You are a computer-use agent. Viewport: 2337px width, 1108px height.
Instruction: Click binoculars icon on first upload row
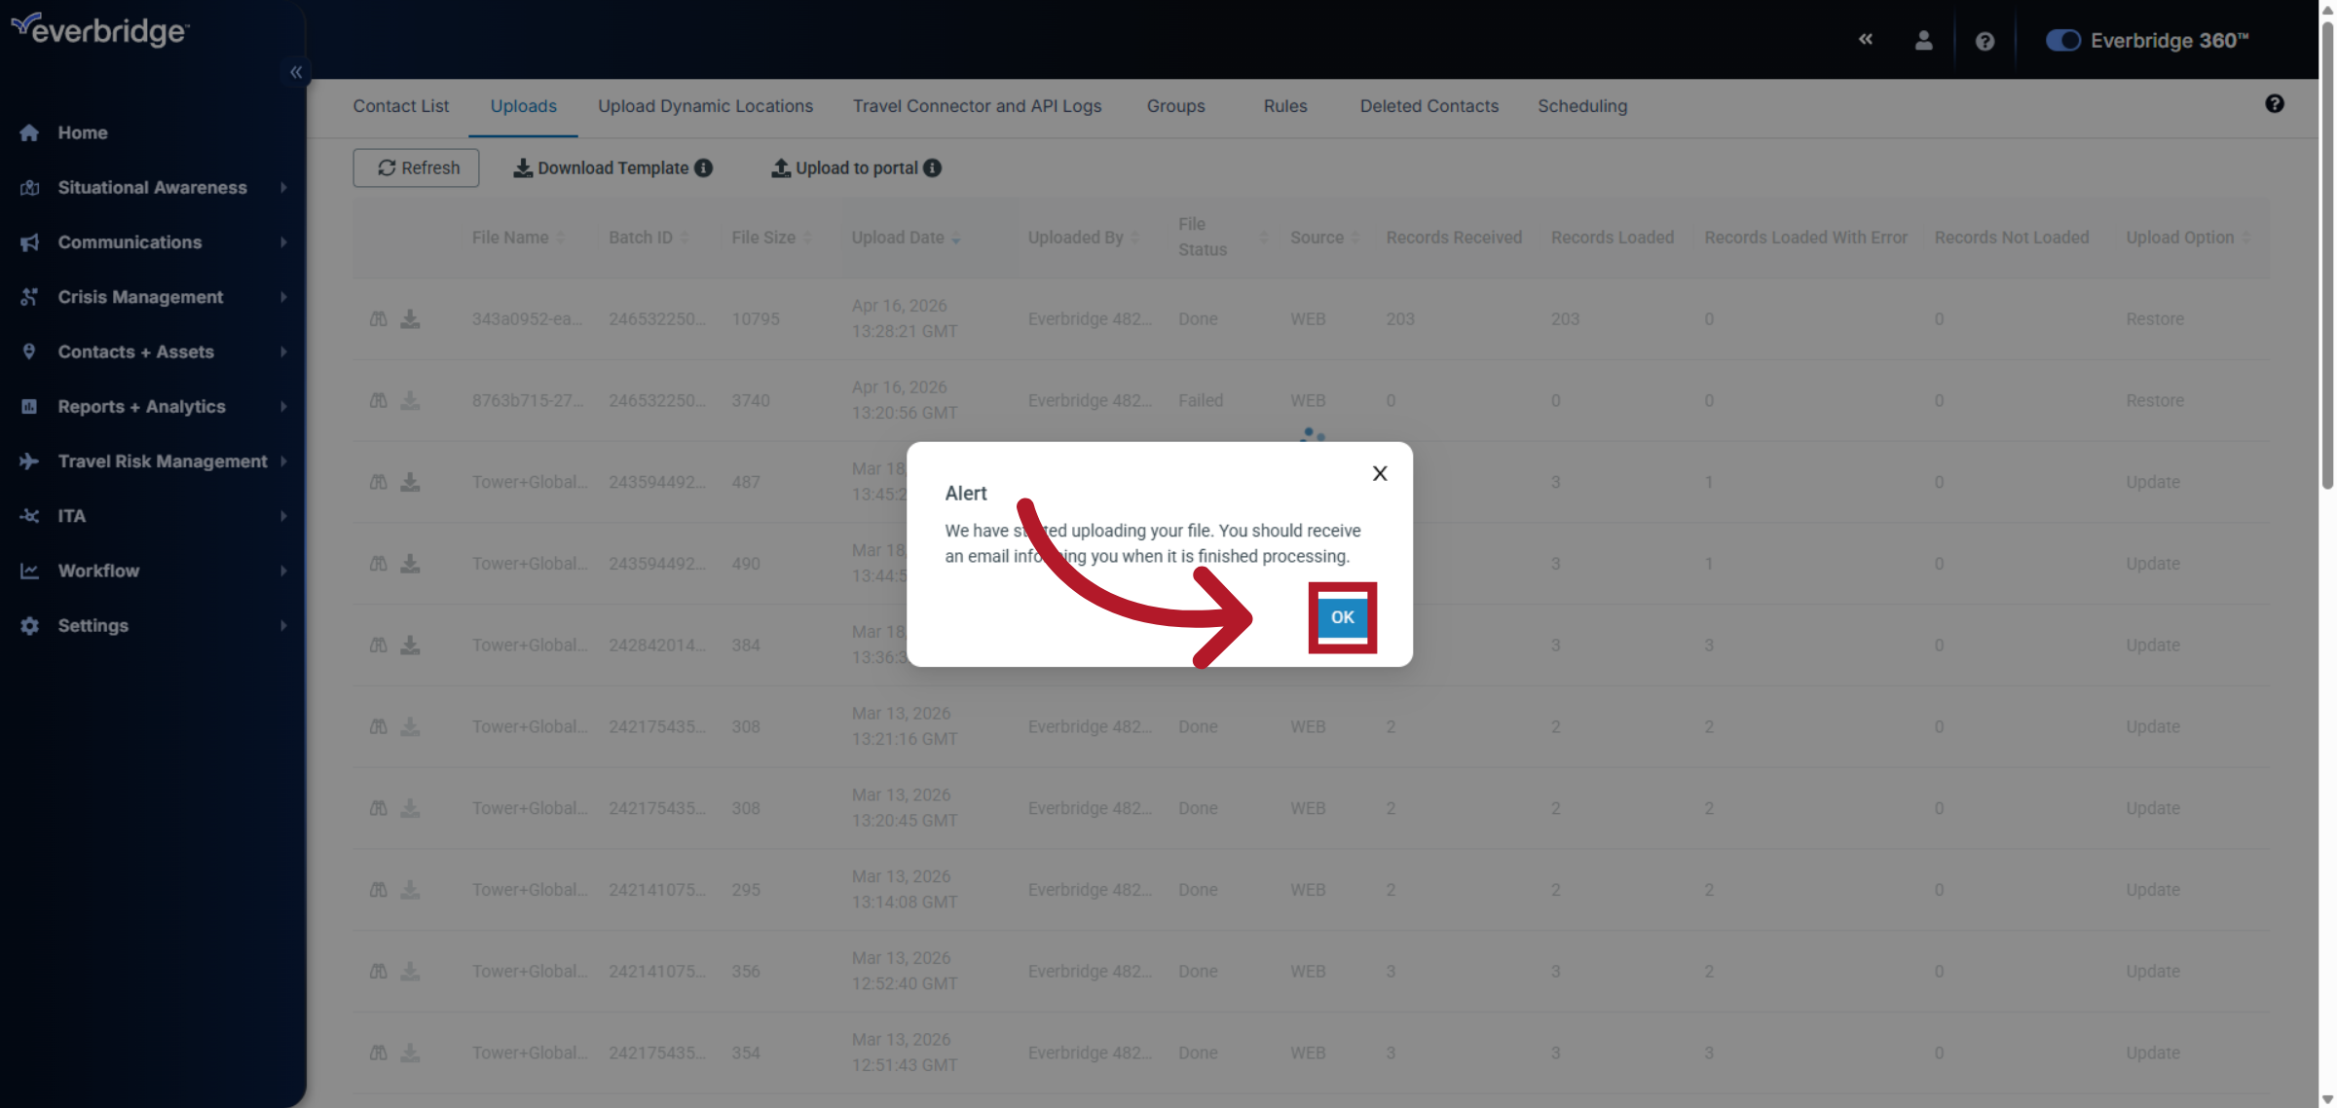click(x=379, y=319)
